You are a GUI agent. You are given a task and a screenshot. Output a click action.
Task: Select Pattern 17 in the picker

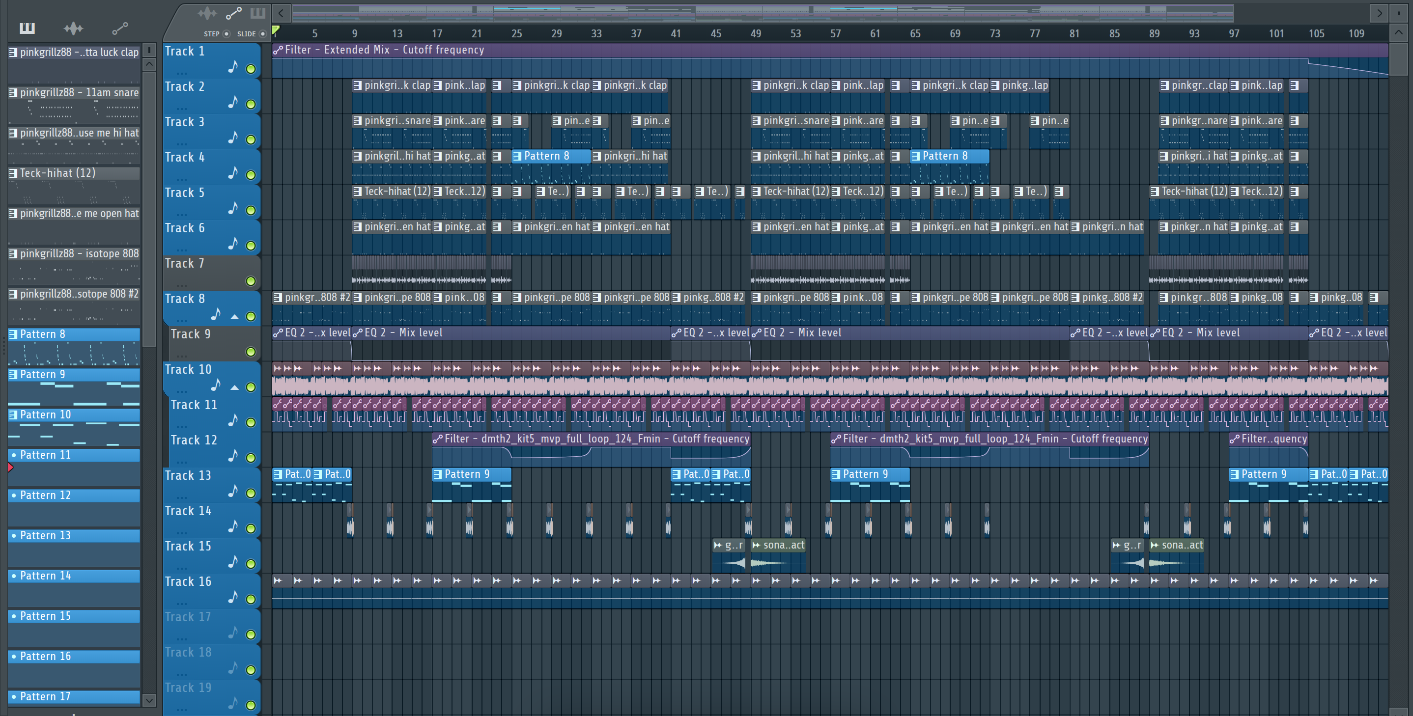coord(74,696)
